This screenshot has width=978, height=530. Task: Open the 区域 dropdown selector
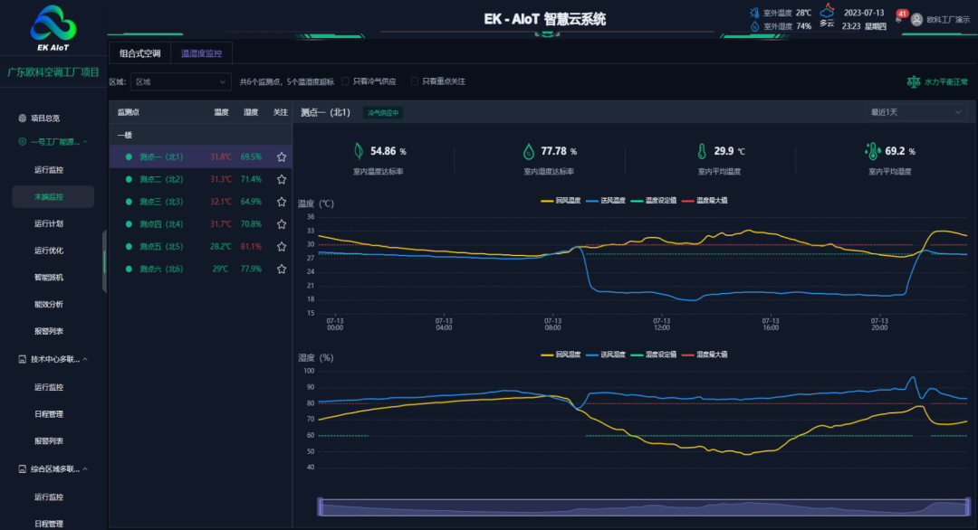[x=181, y=81]
